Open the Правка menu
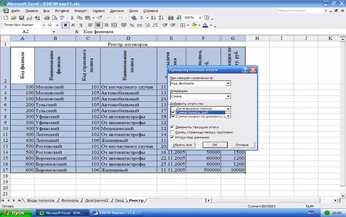Viewport: 346px width, 217px height. 32,11
